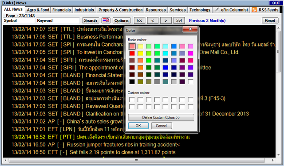Select the pink swatch in top row
The width and height of the screenshot is (284, 166).
coord(182,46)
